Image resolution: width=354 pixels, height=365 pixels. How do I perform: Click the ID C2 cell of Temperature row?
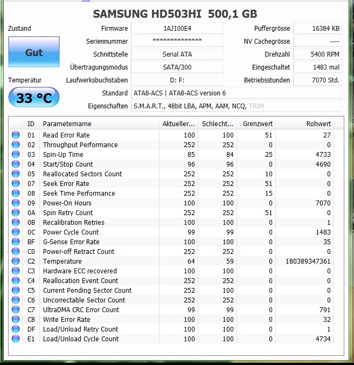click(x=31, y=261)
